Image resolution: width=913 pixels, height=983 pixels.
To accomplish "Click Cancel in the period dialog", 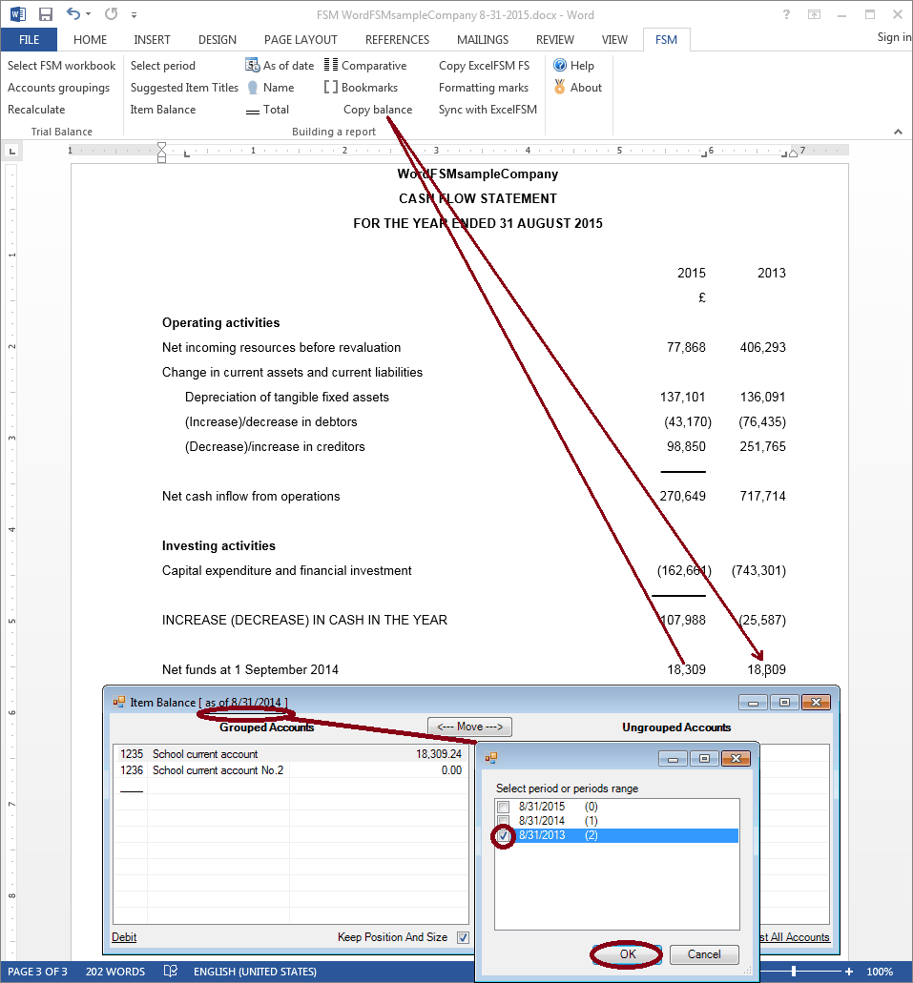I will coord(704,954).
